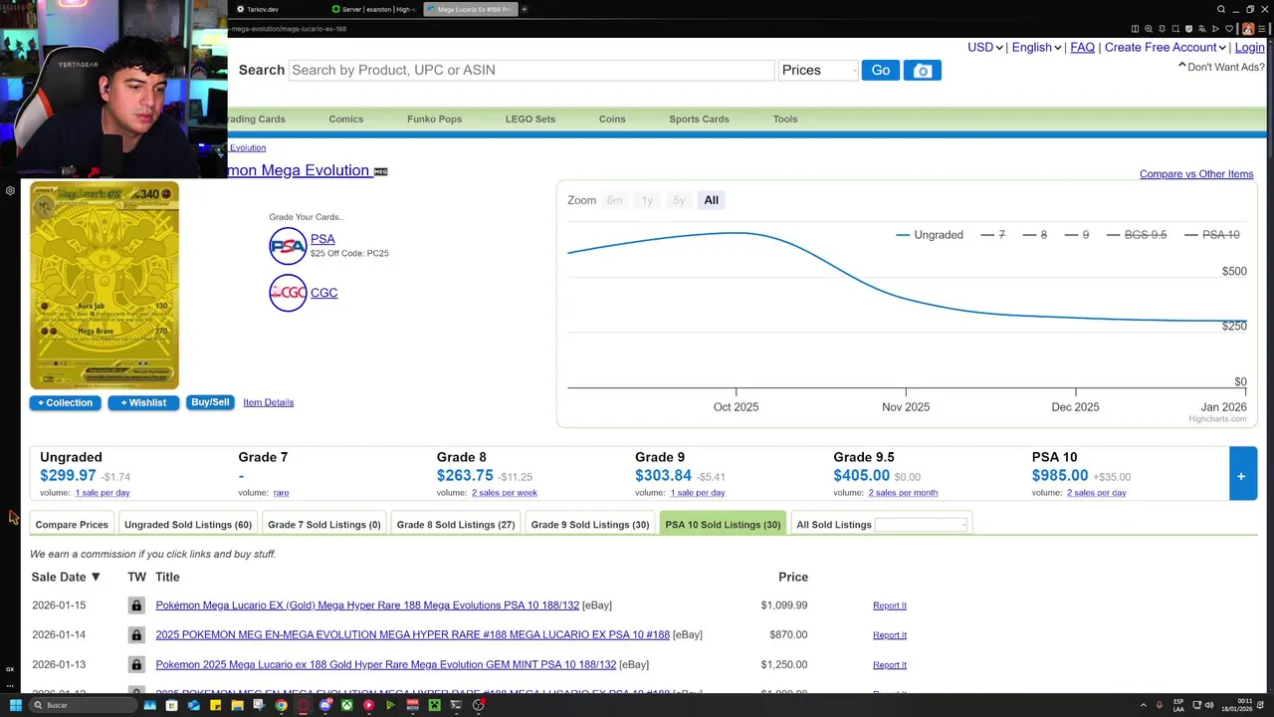Open the Funko Pops menu item
This screenshot has width=1274, height=717.
point(435,119)
